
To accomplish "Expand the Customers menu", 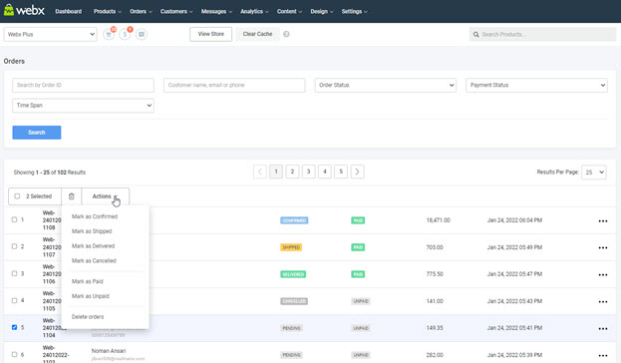I will tap(176, 12).
